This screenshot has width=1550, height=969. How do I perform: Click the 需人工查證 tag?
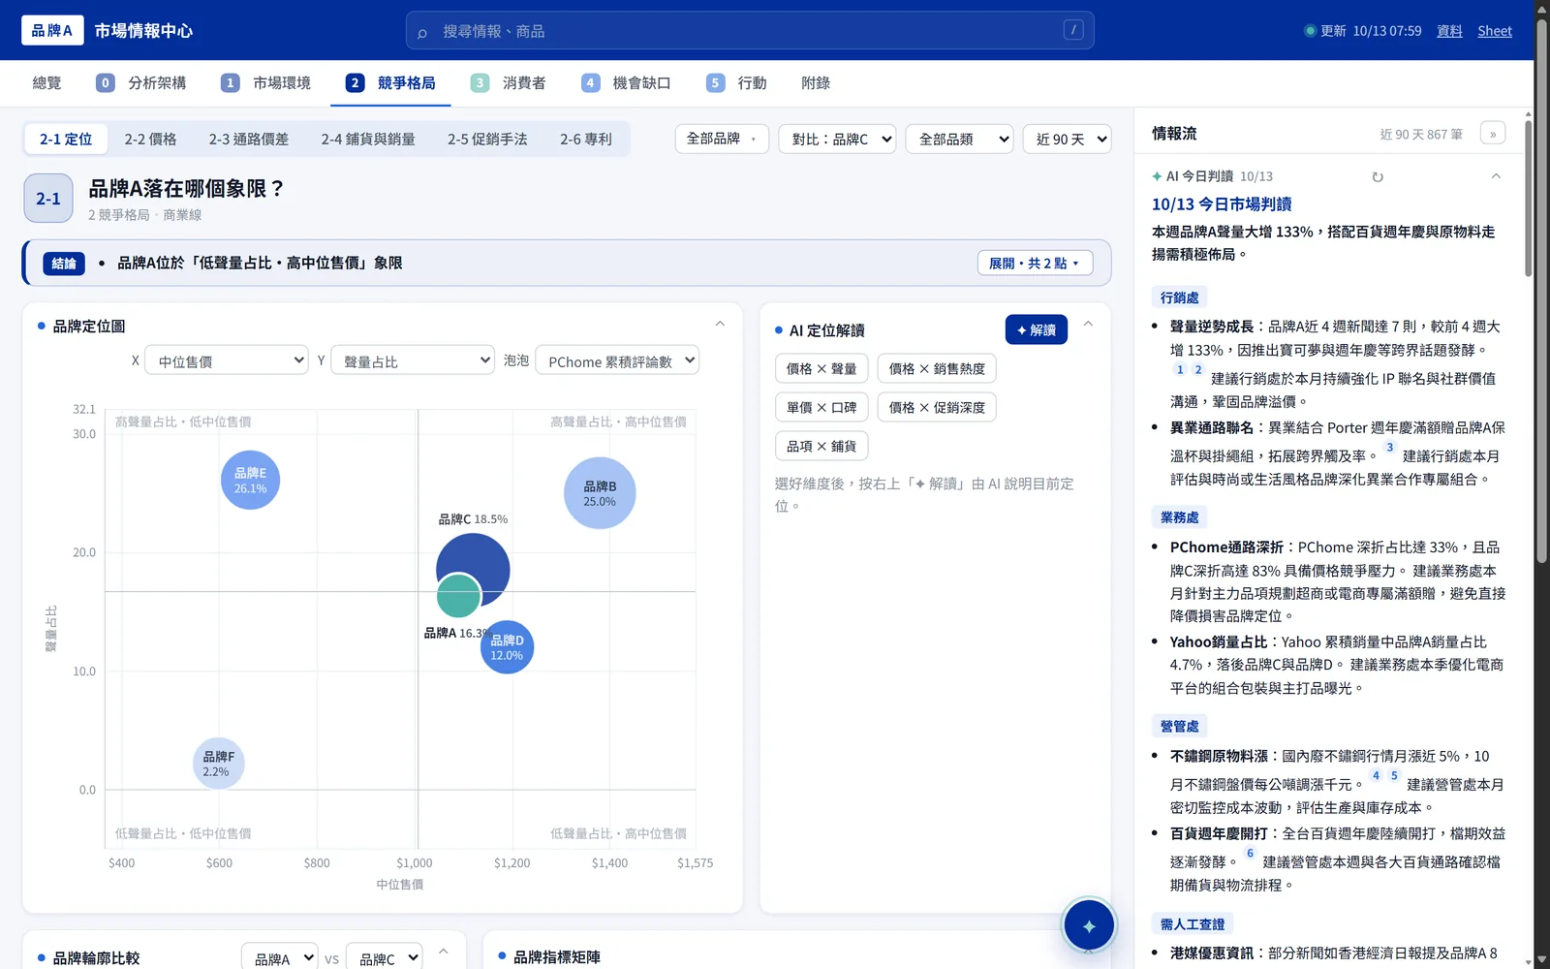[x=1193, y=924]
